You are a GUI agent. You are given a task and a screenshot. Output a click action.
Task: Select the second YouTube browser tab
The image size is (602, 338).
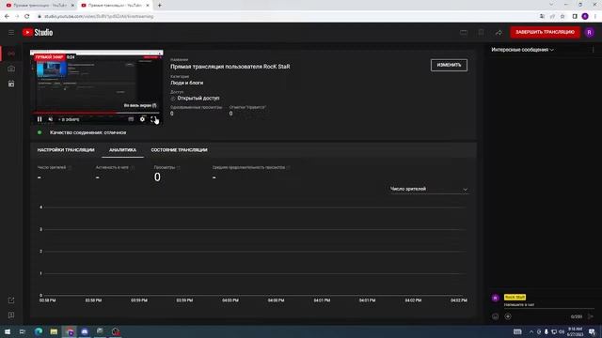(x=115, y=6)
